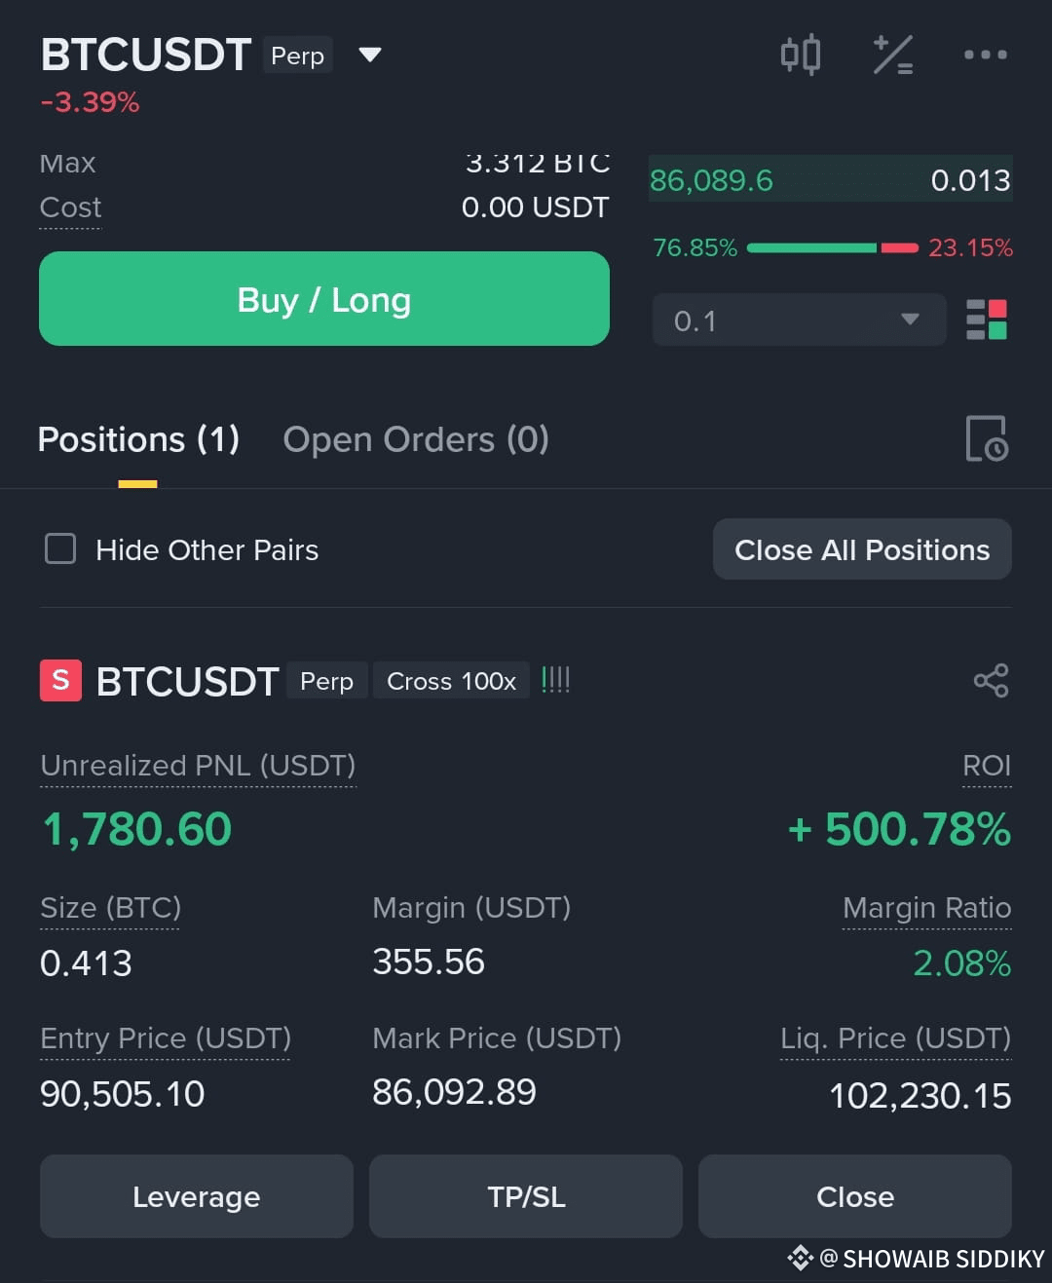Open the 0.1 depth grouping dropdown
Image resolution: width=1052 pixels, height=1283 pixels.
point(799,320)
